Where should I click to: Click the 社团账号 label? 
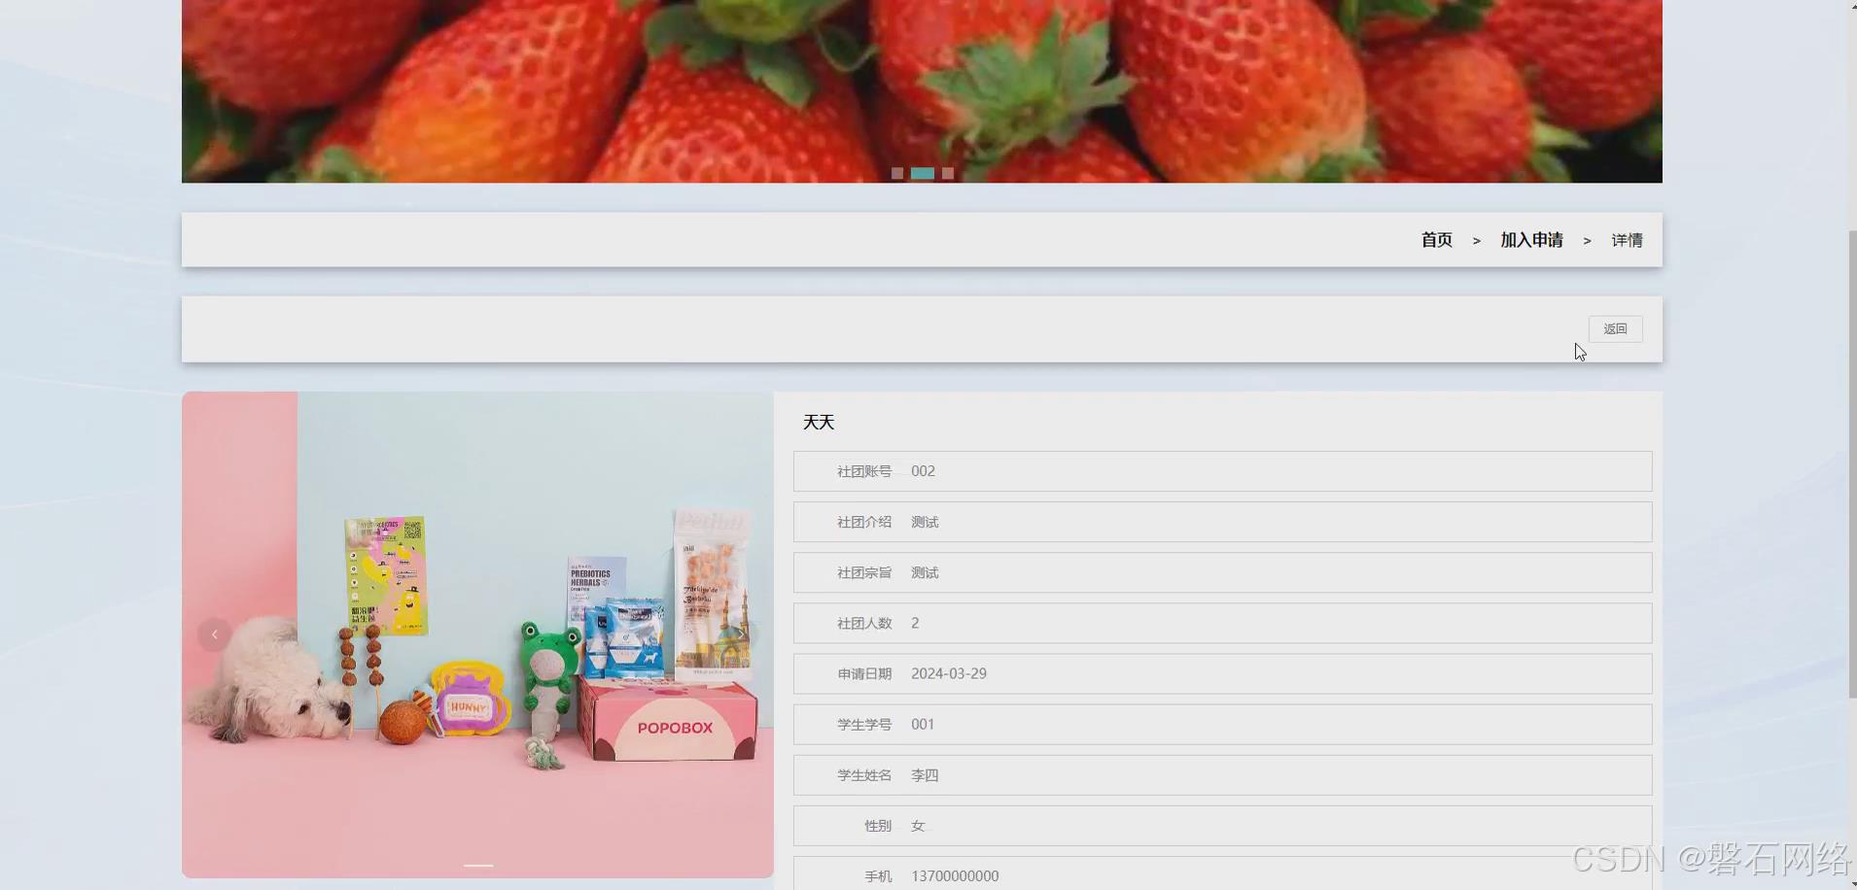click(x=864, y=471)
